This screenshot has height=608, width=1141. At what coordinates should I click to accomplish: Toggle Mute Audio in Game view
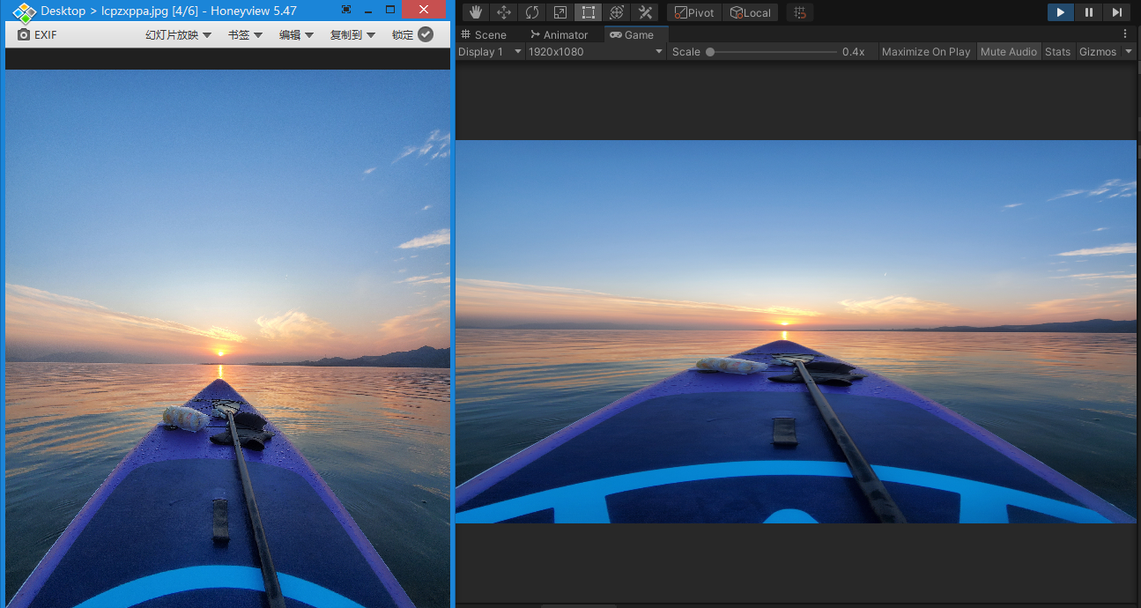pos(1008,52)
